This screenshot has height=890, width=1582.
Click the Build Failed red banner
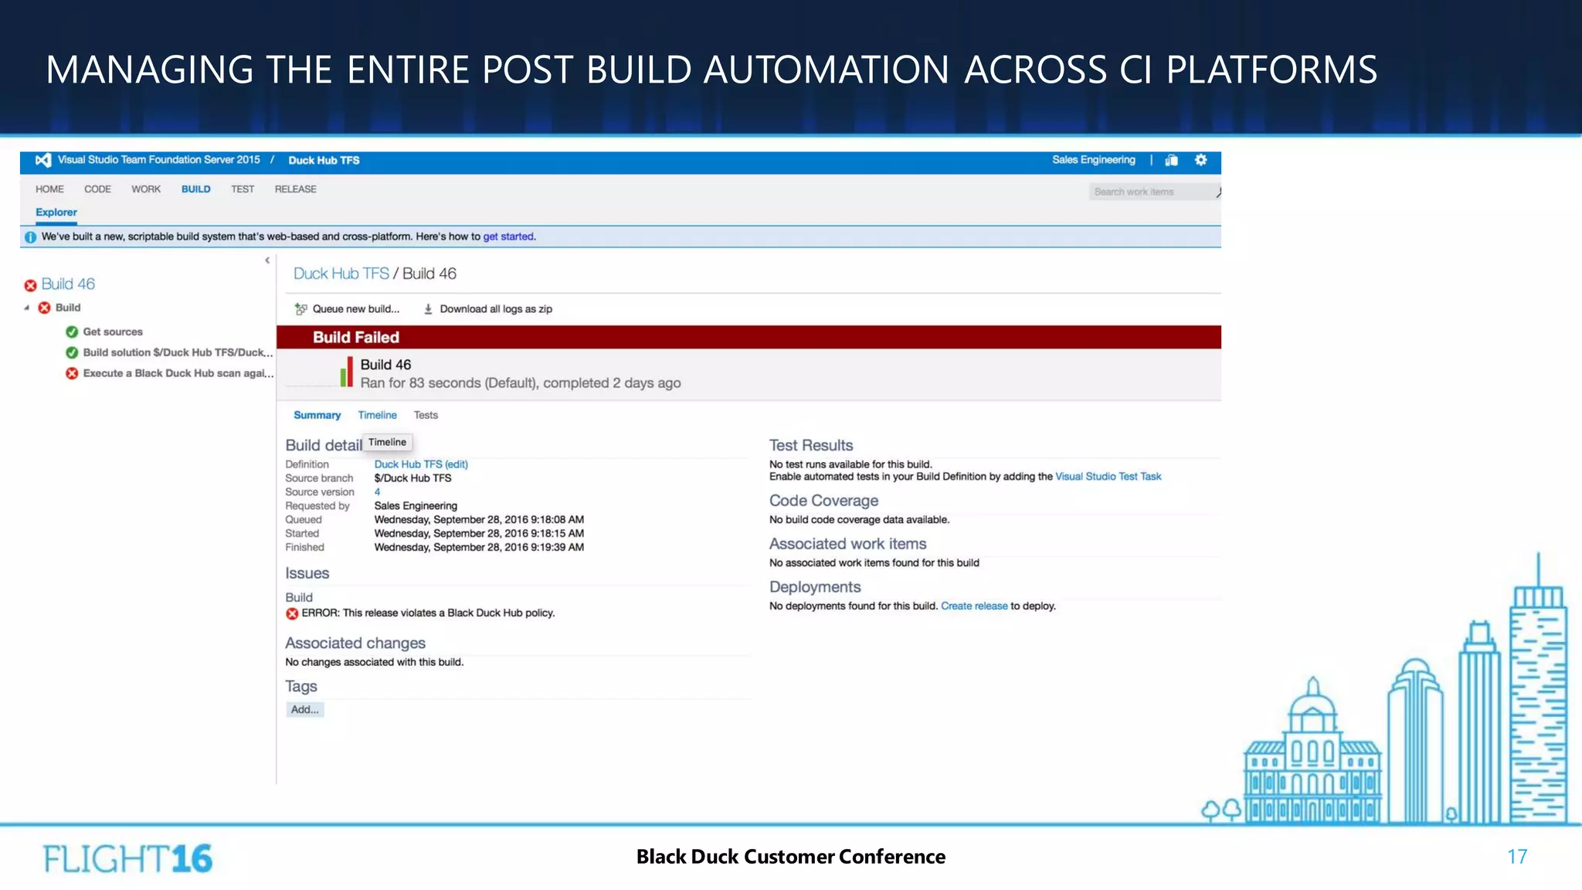click(749, 337)
